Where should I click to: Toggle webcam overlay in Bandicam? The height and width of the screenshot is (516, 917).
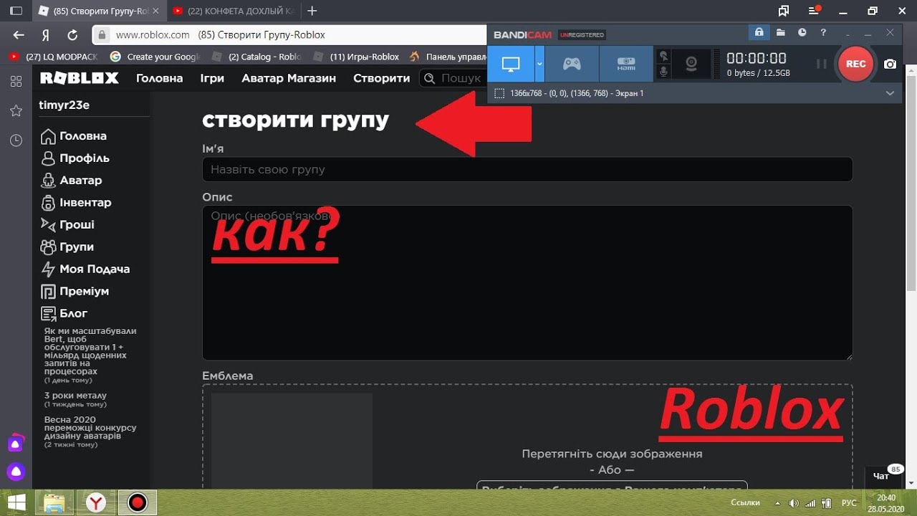[691, 64]
